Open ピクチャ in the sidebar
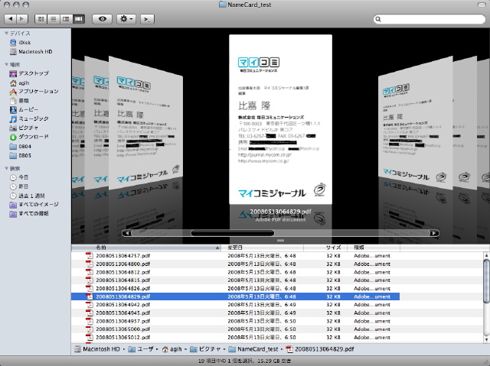The height and width of the screenshot is (366, 490). click(24, 128)
